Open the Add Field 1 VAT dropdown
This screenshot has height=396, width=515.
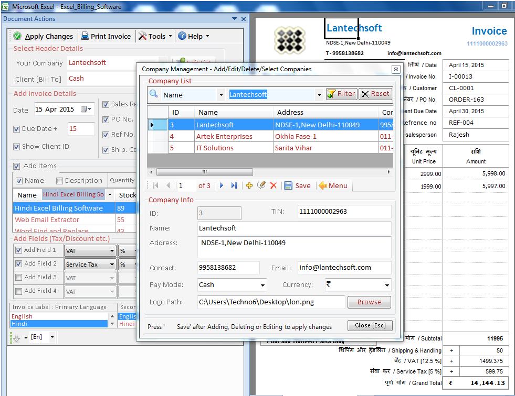pos(112,251)
